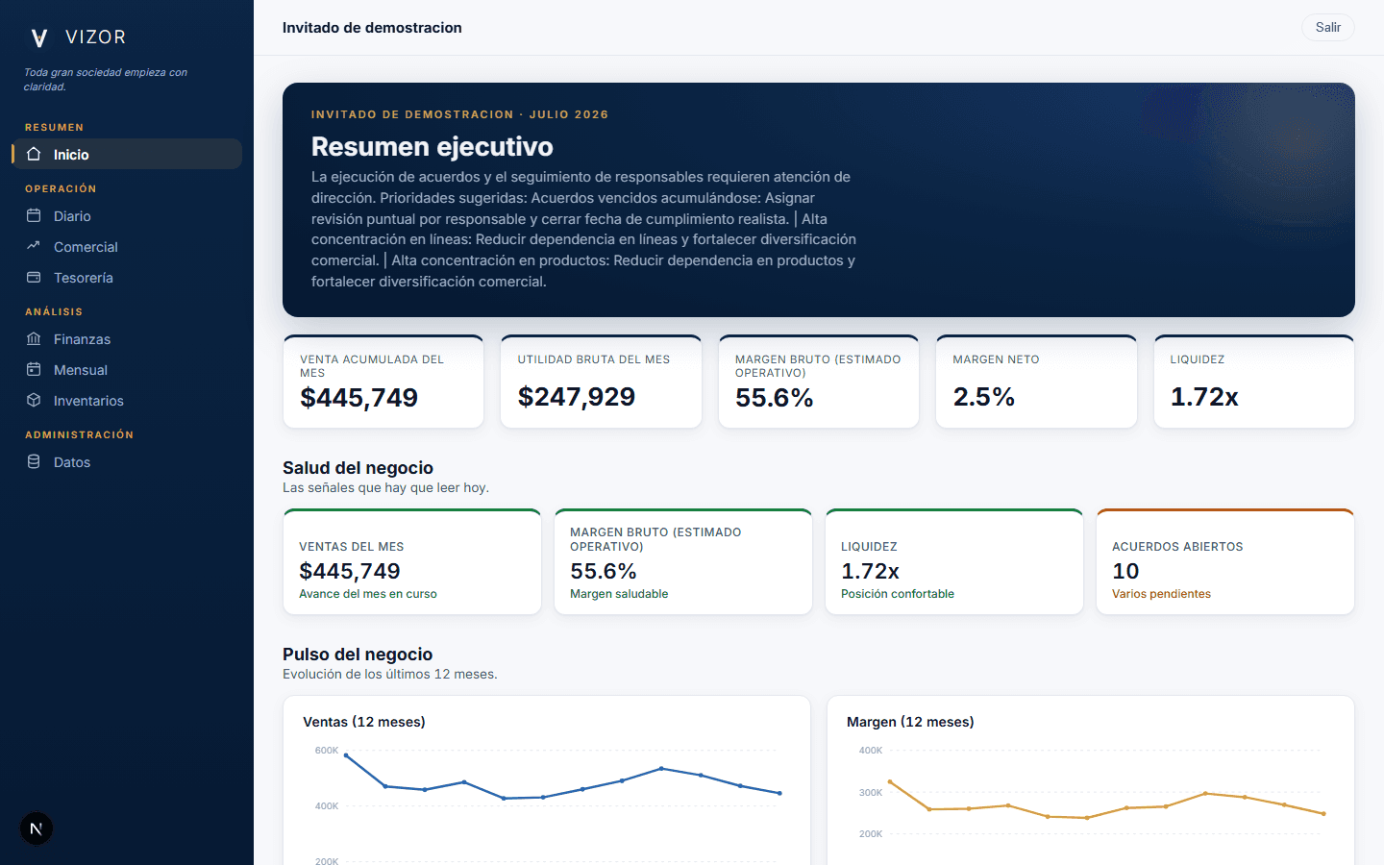
Task: Click the home icon beside Inicio
Action: pos(34,154)
